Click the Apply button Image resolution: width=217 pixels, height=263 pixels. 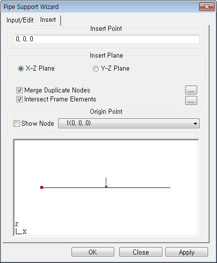(x=187, y=252)
